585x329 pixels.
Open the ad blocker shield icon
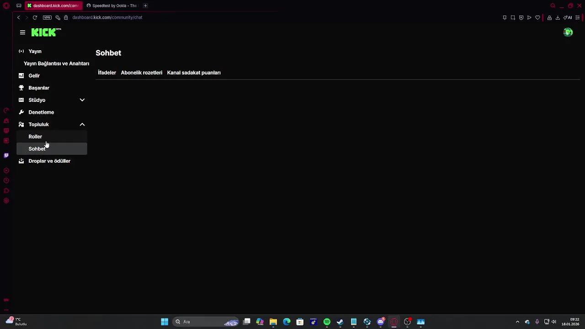coord(521,17)
